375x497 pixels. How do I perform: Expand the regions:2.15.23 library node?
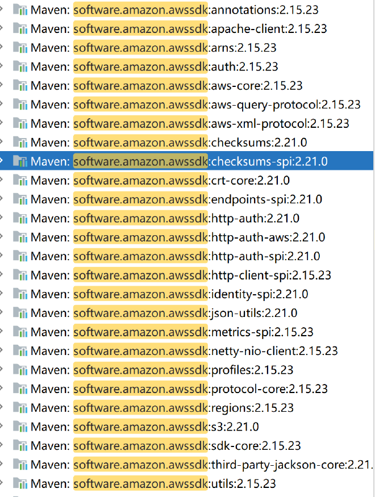pos(2,408)
